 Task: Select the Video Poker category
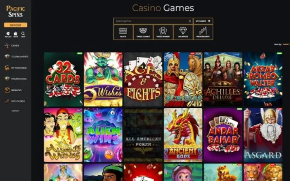coord(163,33)
